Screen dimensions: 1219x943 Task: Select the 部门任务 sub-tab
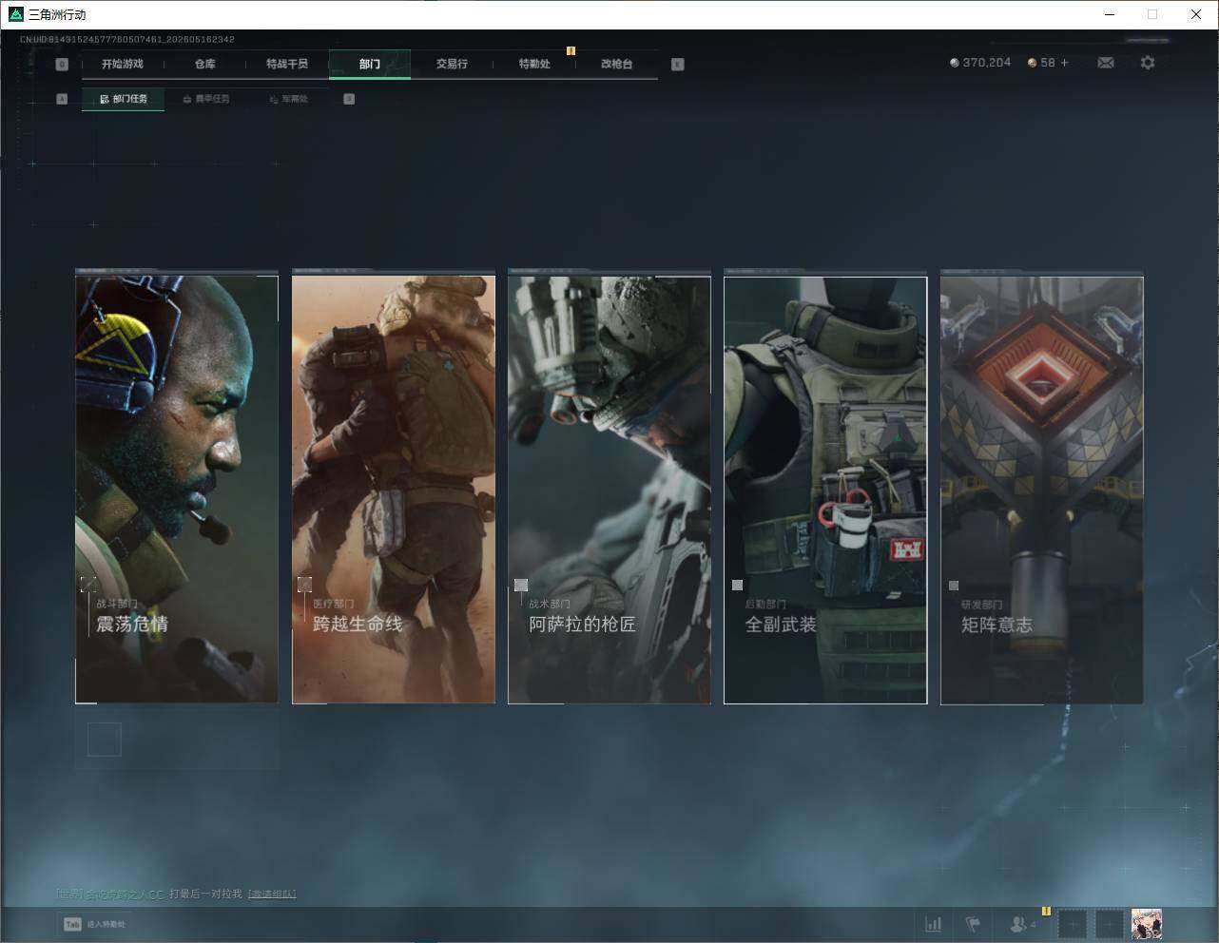123,99
